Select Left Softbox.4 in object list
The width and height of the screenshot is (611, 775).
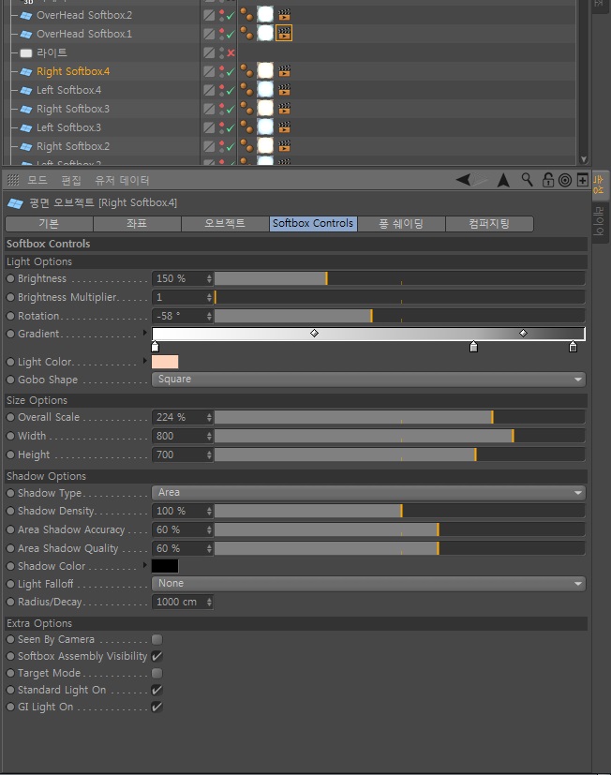[68, 90]
